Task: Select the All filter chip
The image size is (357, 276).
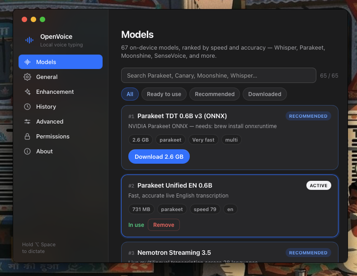Action: 130,94
